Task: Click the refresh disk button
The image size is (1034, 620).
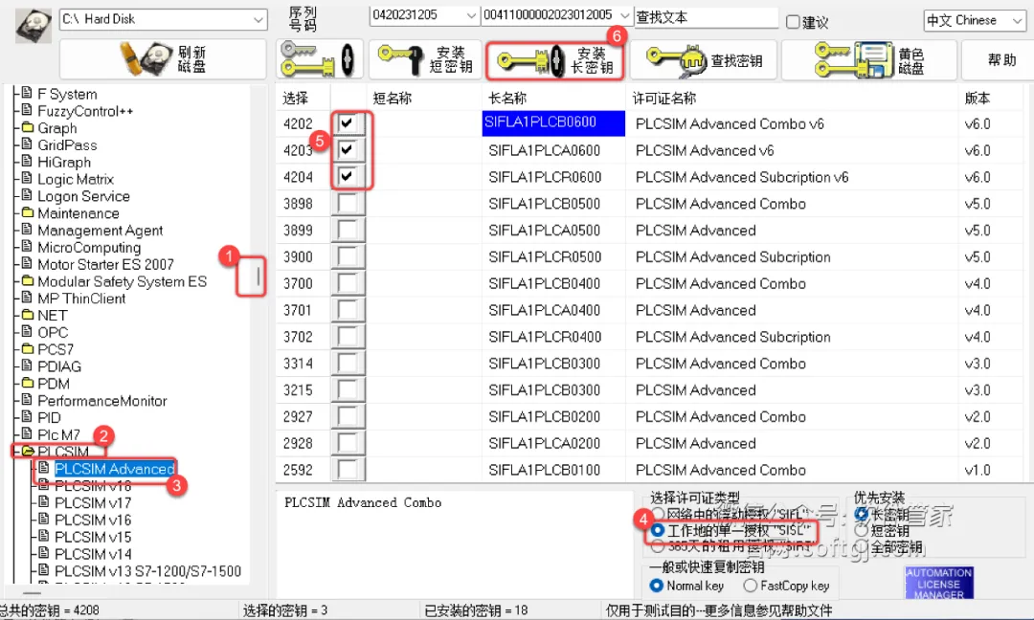Action: (x=163, y=59)
